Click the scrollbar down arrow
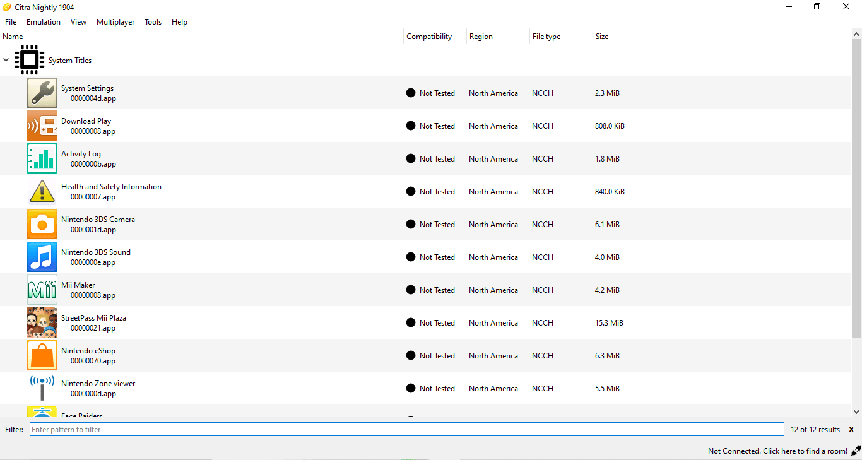Screen dimensions: 862x460 pos(856,411)
